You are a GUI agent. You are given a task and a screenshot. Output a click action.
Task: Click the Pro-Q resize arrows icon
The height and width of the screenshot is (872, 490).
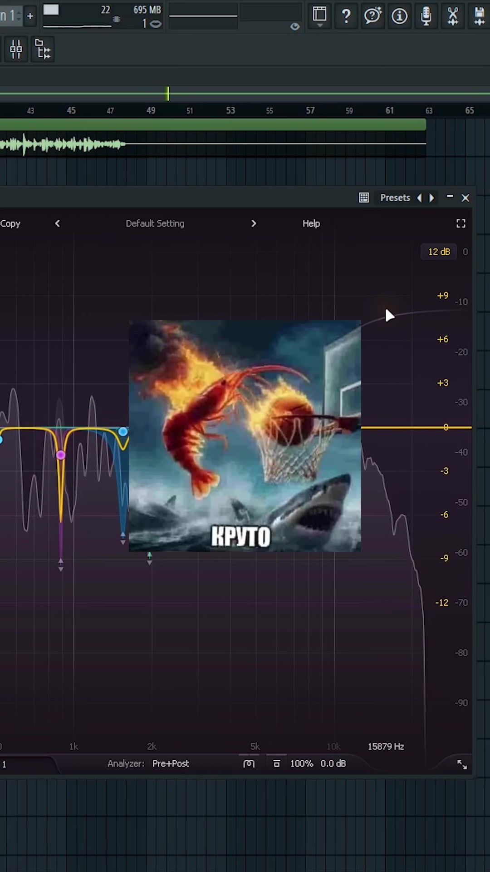(462, 764)
